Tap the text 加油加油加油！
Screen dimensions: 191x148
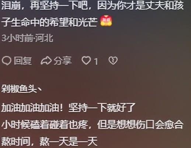[32, 108]
